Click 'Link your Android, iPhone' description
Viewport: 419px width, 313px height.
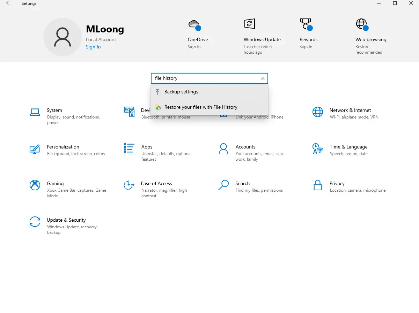[259, 117]
